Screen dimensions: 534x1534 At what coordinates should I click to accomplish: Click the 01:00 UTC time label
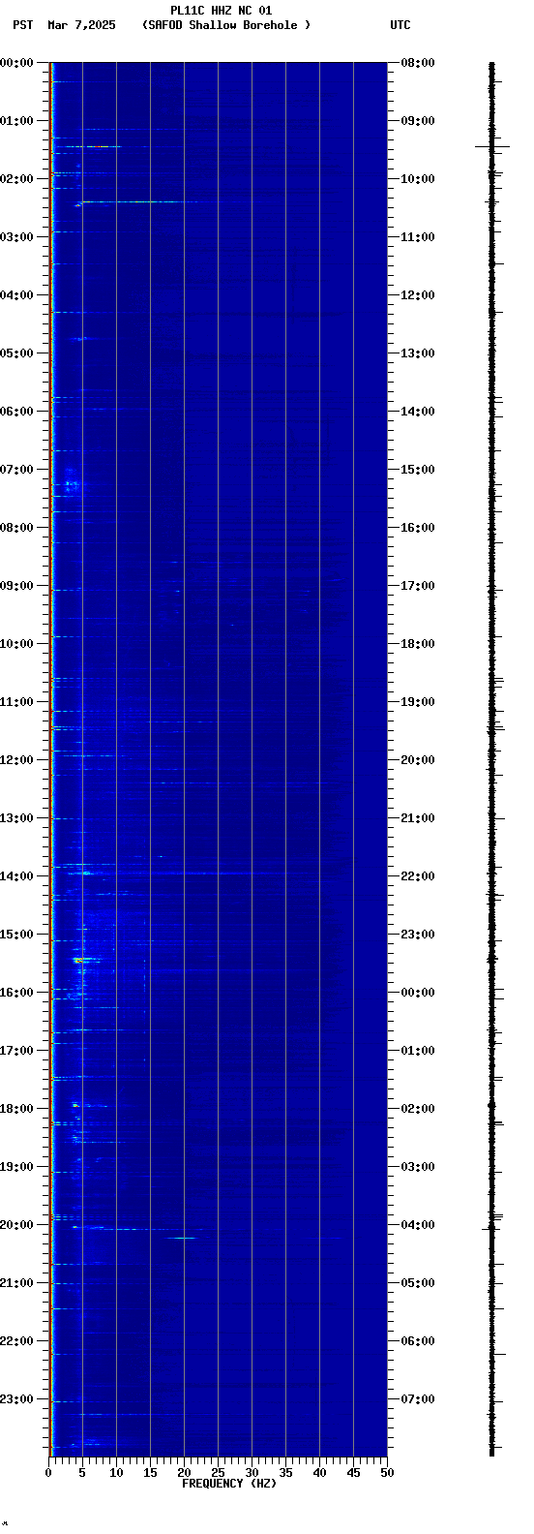tap(417, 1051)
